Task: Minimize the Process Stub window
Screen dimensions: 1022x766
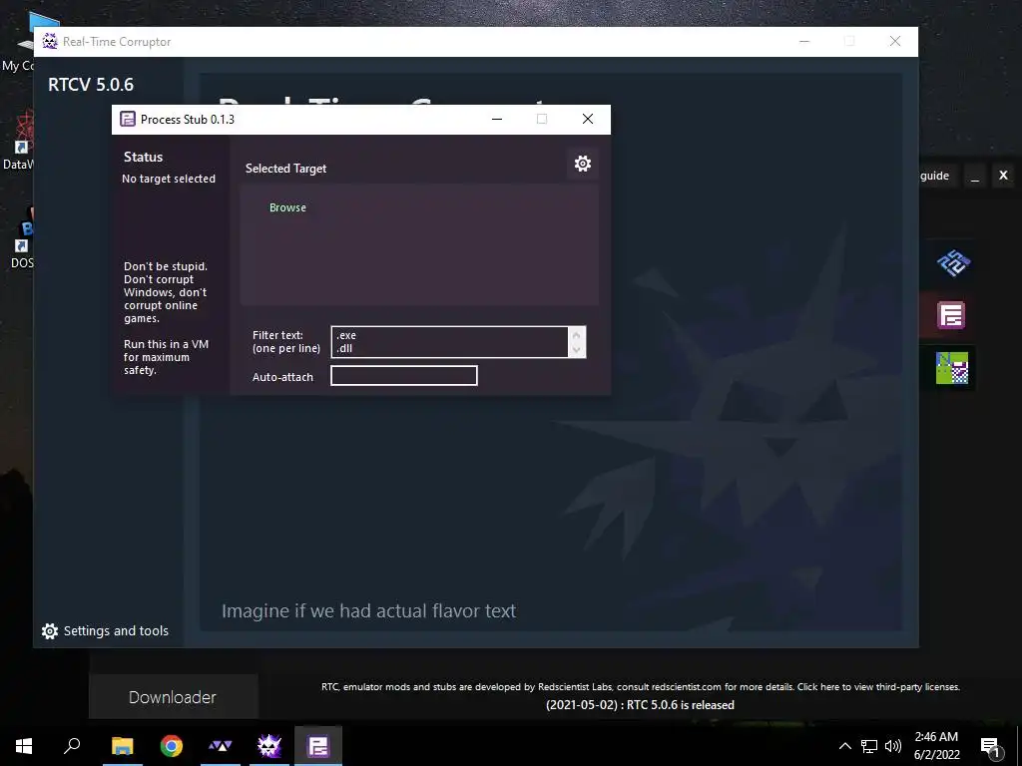Action: [x=497, y=120]
